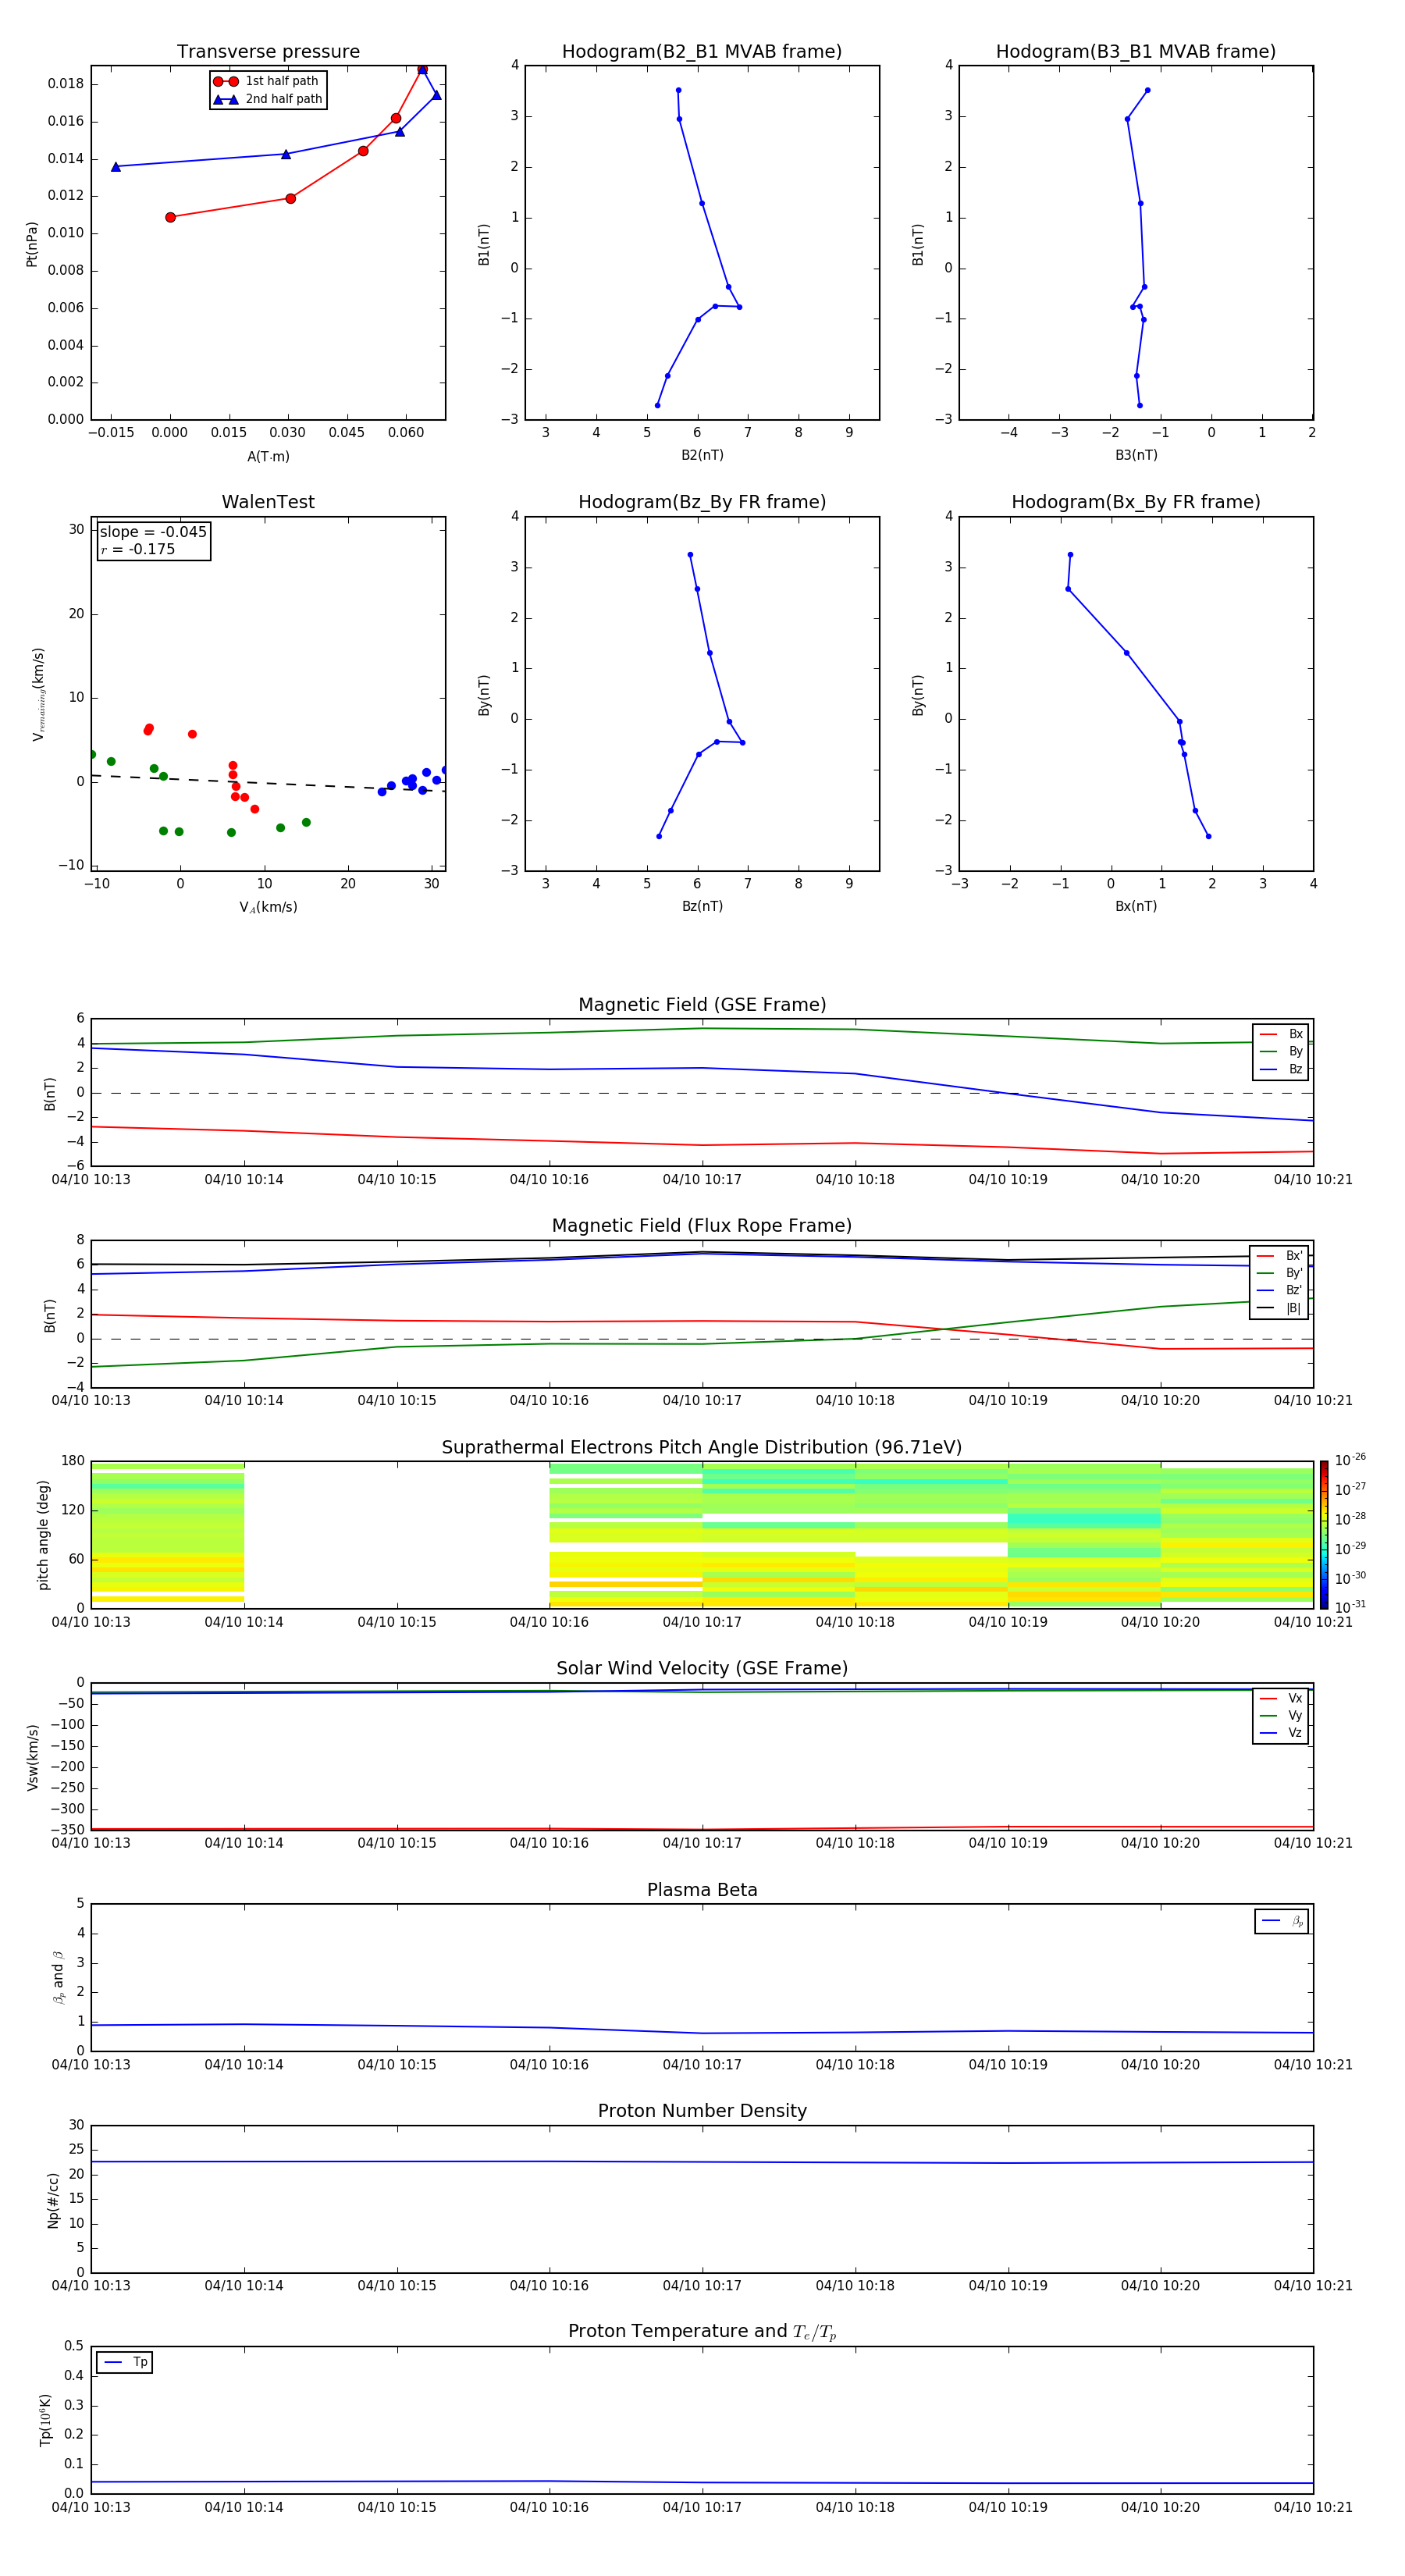The width and height of the screenshot is (1405, 2576).
Task: Click 'Hodogram(B3_B1 MVAB frame)' title
Action: tap(1136, 52)
